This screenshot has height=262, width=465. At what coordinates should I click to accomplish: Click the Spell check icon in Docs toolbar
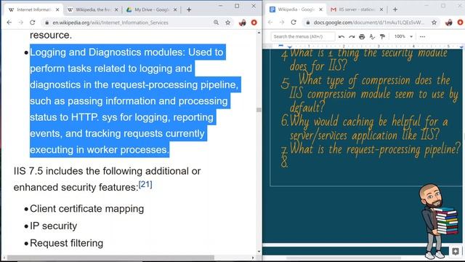click(x=372, y=37)
